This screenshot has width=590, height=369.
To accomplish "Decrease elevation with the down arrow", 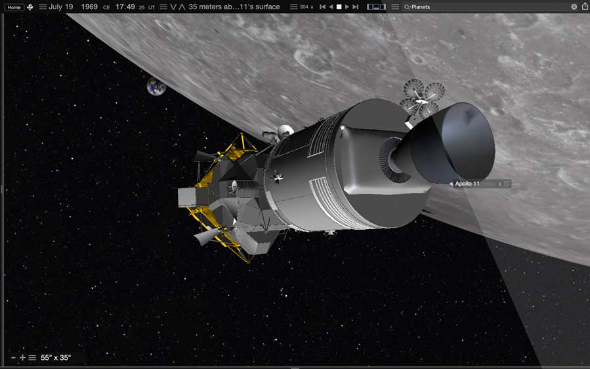I will tap(173, 7).
